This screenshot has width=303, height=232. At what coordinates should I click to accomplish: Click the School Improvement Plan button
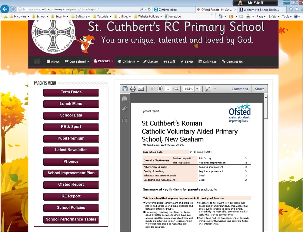point(71,173)
